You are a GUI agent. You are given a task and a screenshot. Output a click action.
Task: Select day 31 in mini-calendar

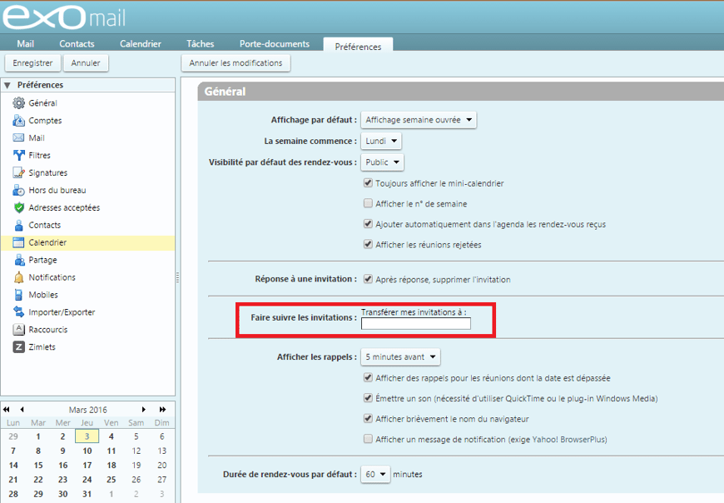pos(87,494)
